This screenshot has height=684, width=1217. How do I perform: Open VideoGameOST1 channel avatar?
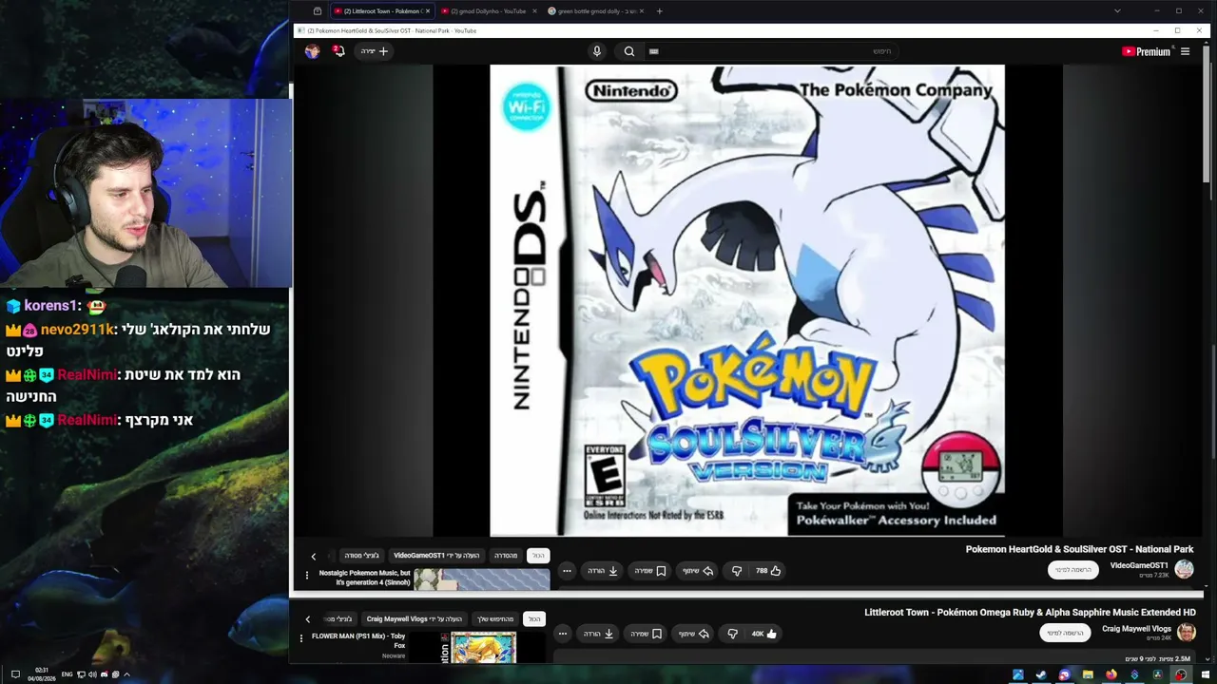click(1184, 569)
